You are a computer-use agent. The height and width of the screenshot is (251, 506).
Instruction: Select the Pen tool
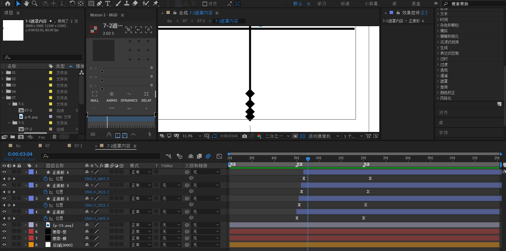pyautogui.click(x=99, y=3)
